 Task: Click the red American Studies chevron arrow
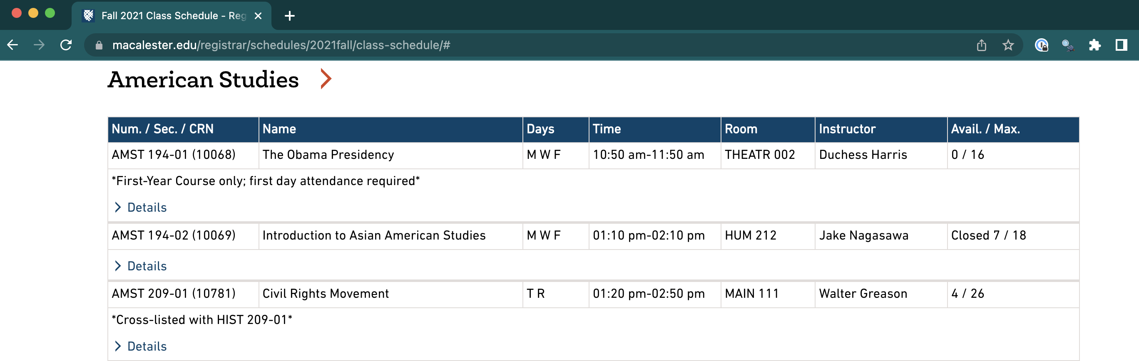326,79
